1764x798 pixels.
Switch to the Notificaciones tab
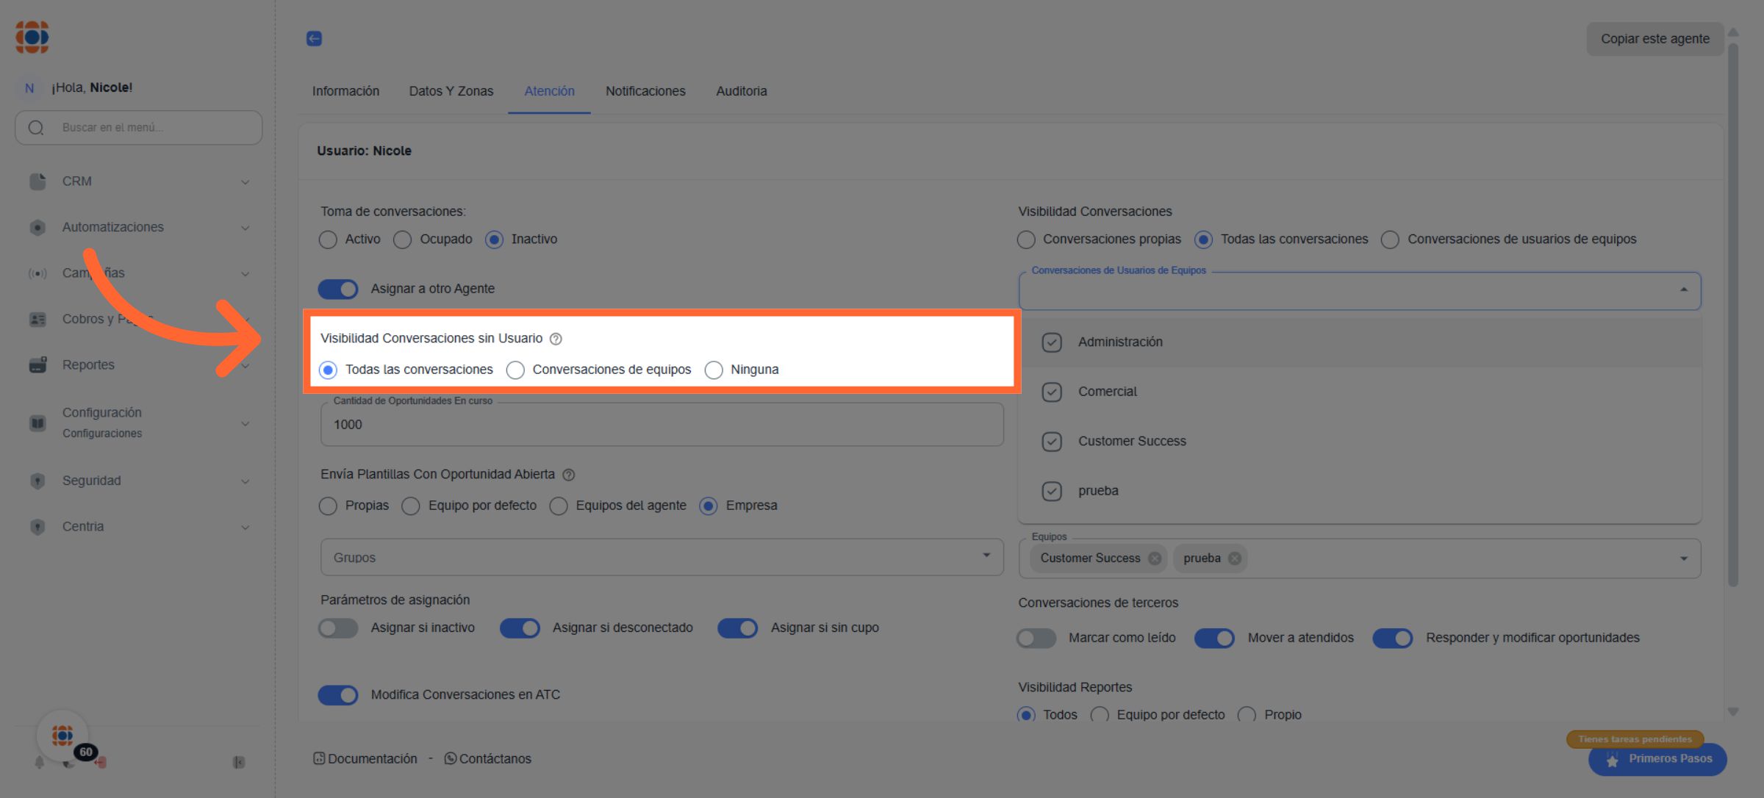[645, 91]
